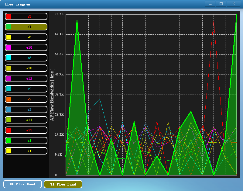Viewport: 243px width, 191px height.
Task: Minimize the flow diagram window
Action: coord(210,4)
